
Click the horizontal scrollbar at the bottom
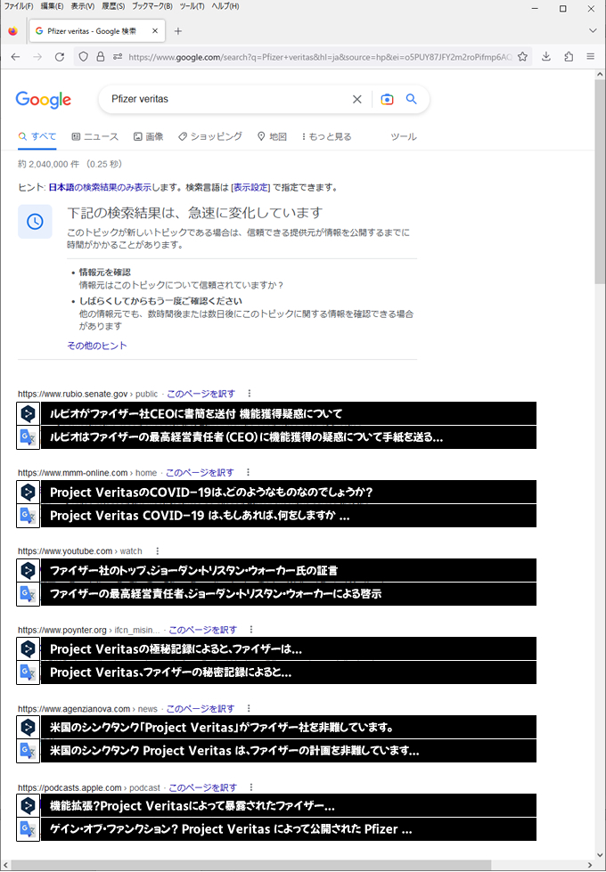click(x=251, y=866)
